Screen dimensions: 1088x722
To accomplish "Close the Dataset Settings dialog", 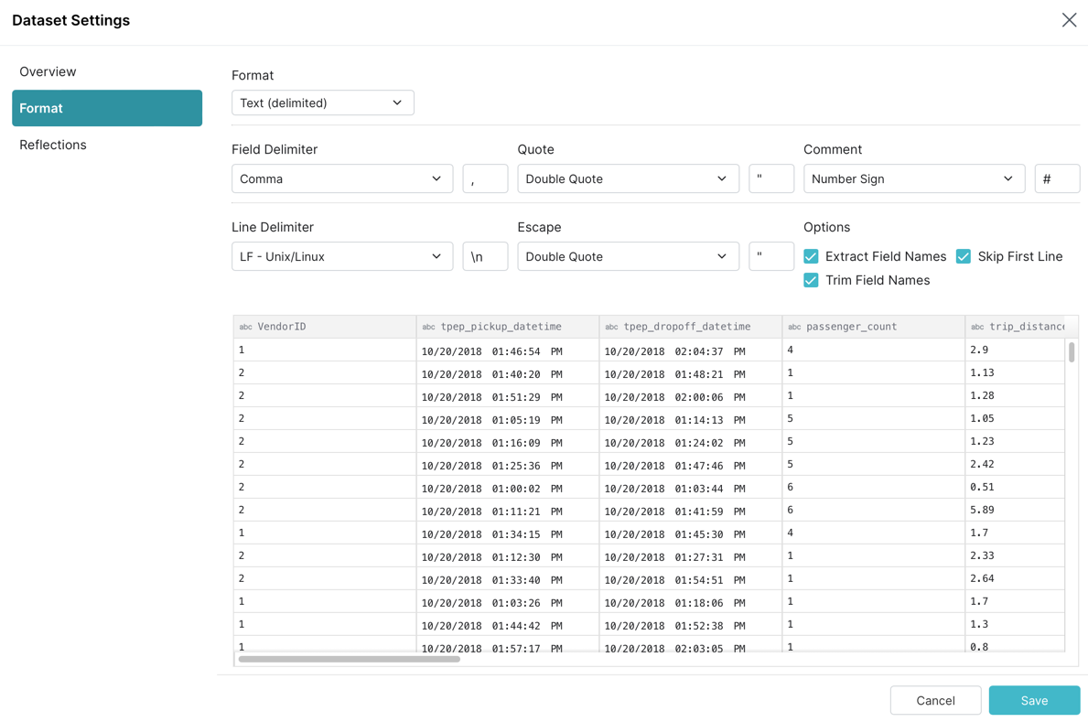I will point(1069,20).
